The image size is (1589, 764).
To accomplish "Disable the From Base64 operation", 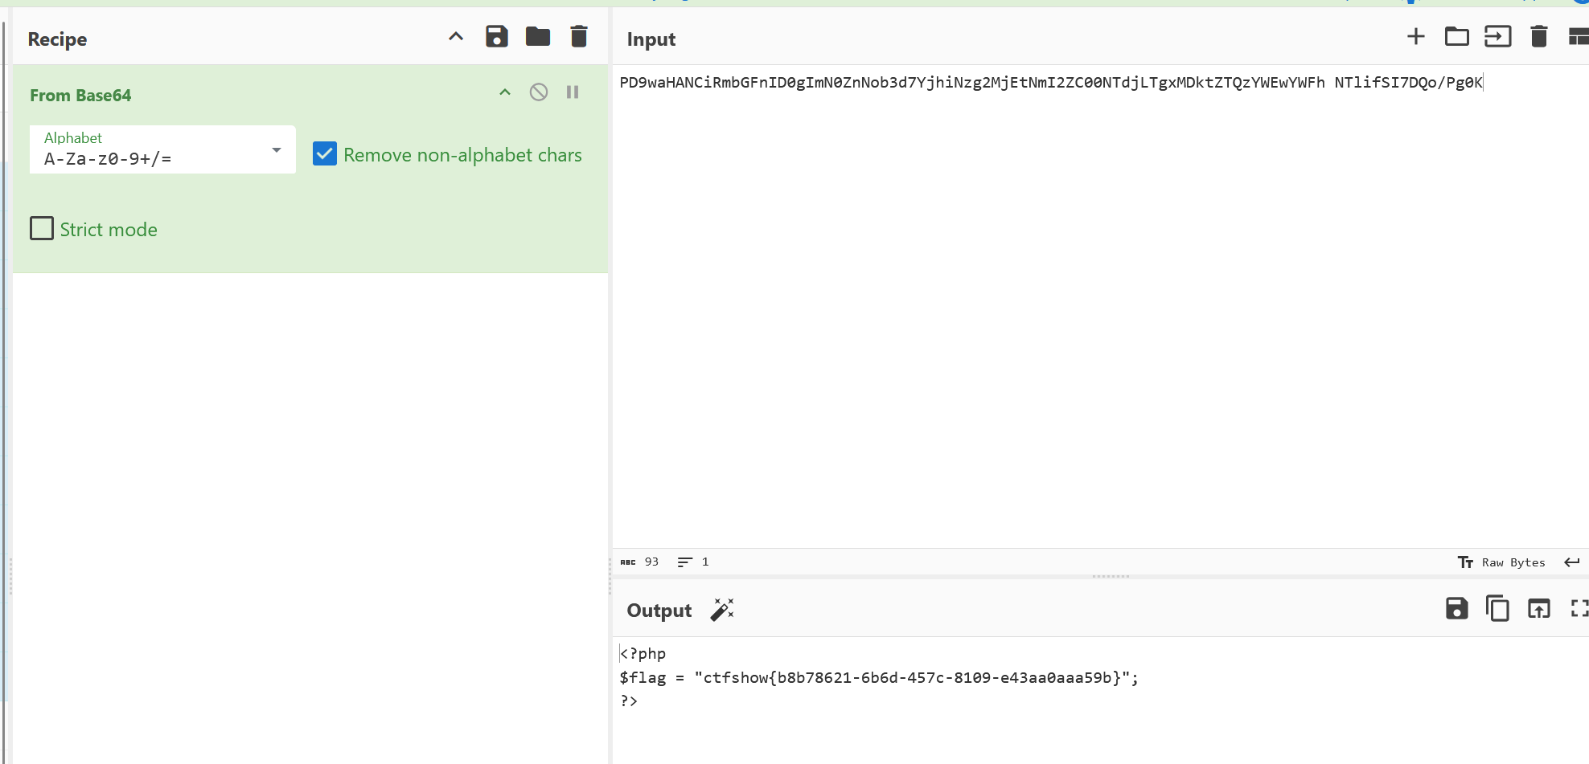I will pos(539,92).
